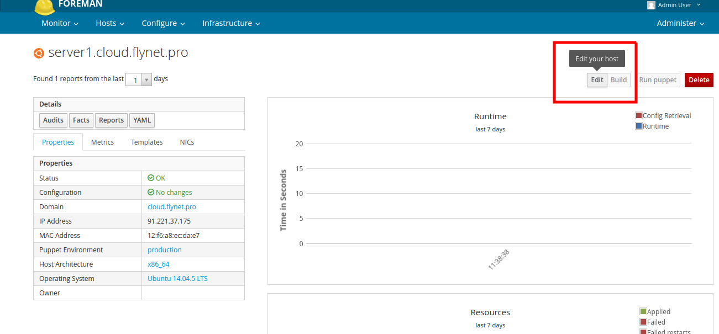This screenshot has height=334, width=719.
Task: Select the IP address 91.221.37.175
Action: [x=169, y=221]
